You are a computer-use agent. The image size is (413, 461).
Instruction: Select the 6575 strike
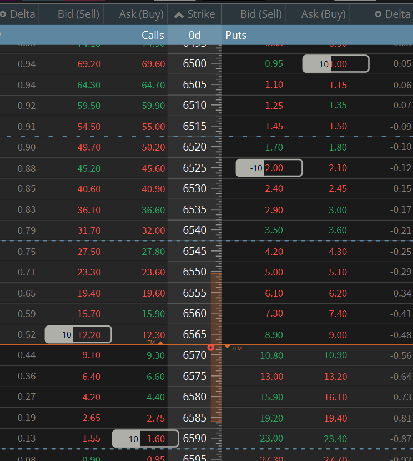[194, 377]
